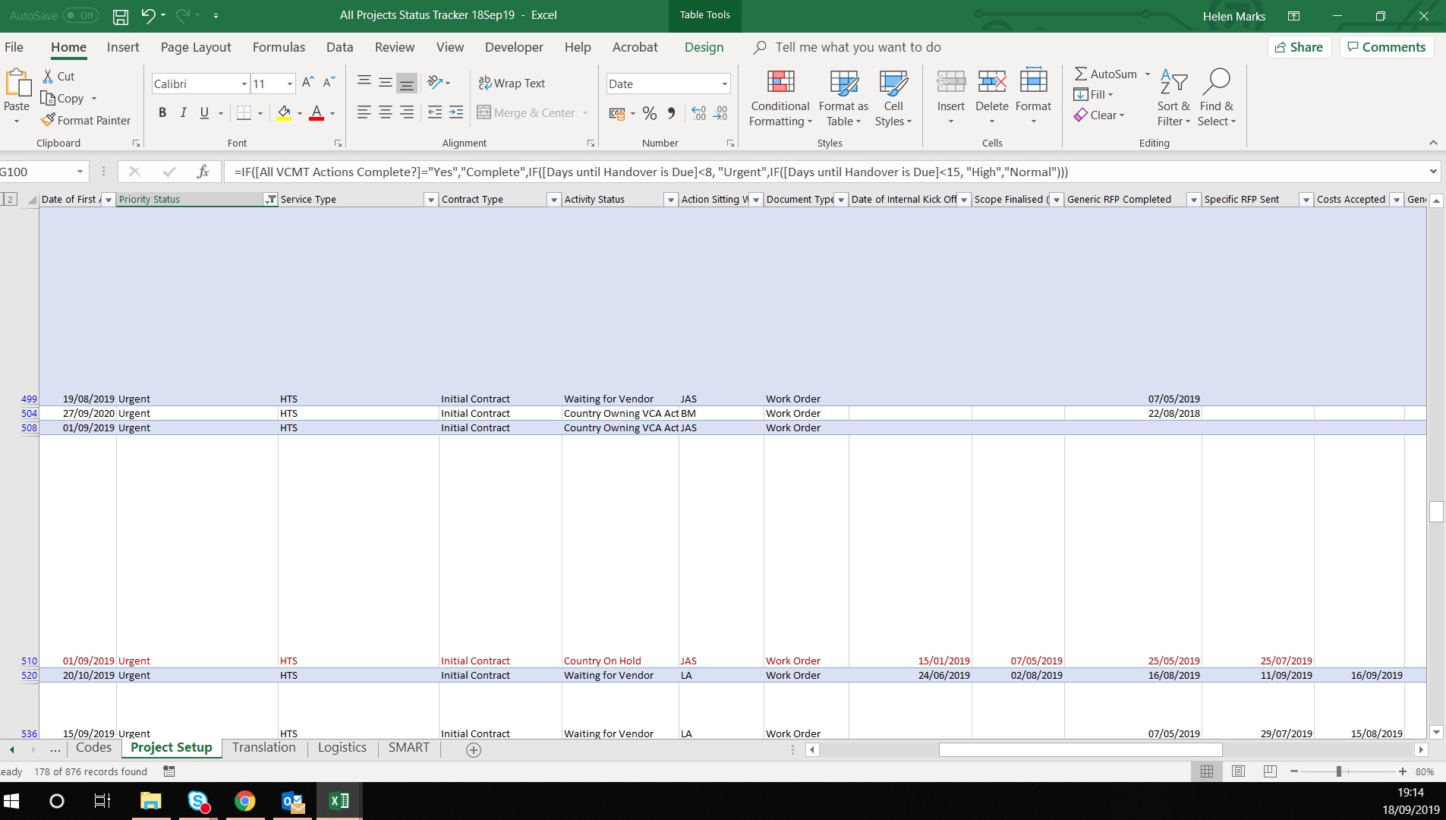Image resolution: width=1446 pixels, height=820 pixels.
Task: Switch to the Design ribbon tab
Action: coord(703,47)
